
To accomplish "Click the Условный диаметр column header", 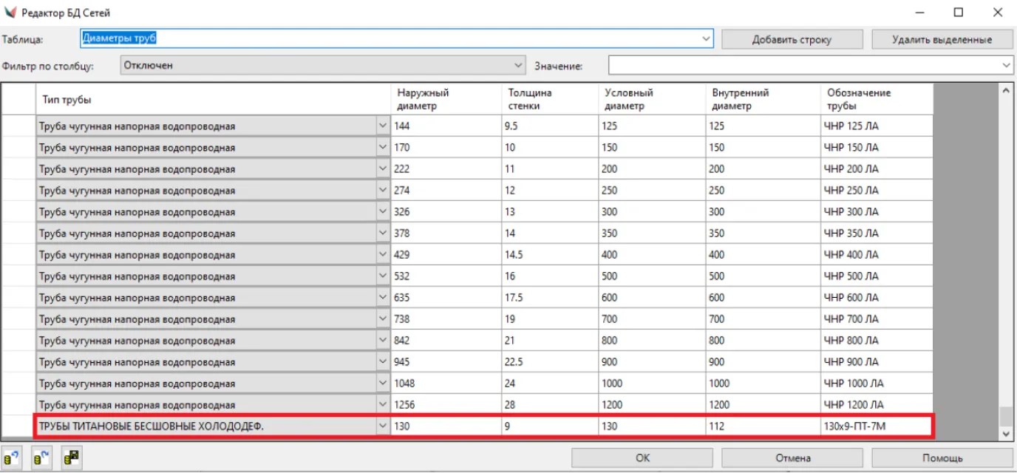I will [x=652, y=100].
